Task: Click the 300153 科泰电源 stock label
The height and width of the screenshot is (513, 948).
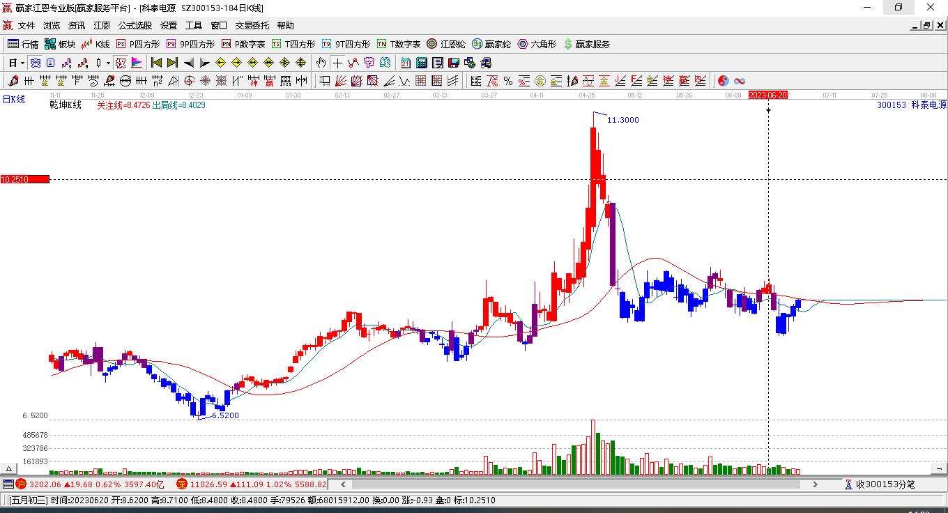Action: tap(912, 105)
